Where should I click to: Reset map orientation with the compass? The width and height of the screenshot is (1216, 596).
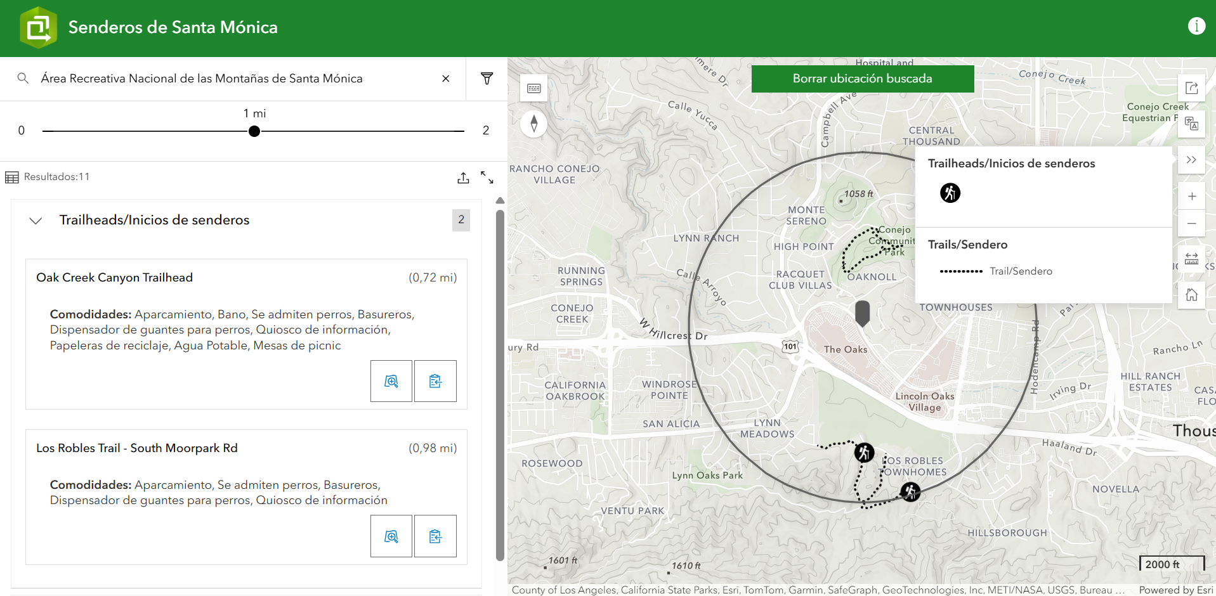click(x=533, y=123)
